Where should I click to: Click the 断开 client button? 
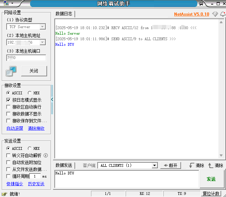coord(171,165)
